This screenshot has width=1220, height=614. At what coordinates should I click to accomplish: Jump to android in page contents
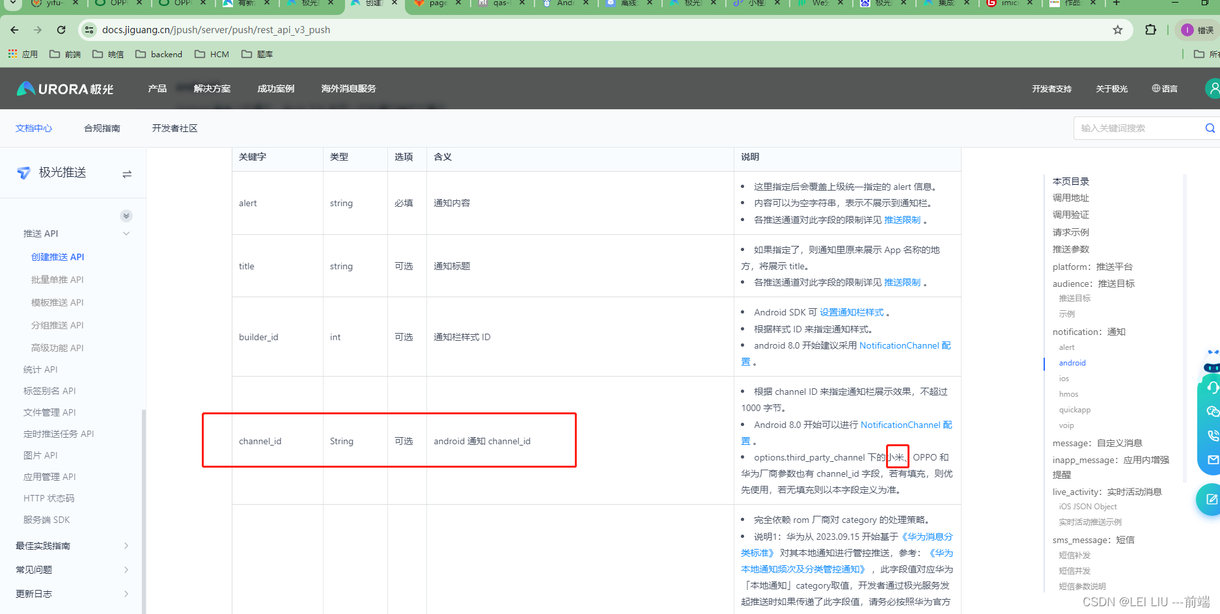pyautogui.click(x=1072, y=363)
